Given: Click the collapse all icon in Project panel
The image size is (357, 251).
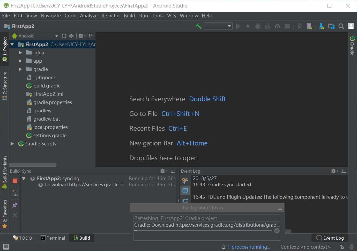Looking at the screenshot, I should tap(71, 36).
